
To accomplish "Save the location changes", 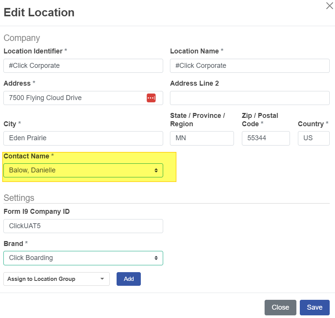I will (314, 307).
